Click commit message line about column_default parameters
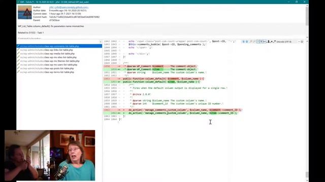This screenshot has width=325, height=182. pos(51,26)
